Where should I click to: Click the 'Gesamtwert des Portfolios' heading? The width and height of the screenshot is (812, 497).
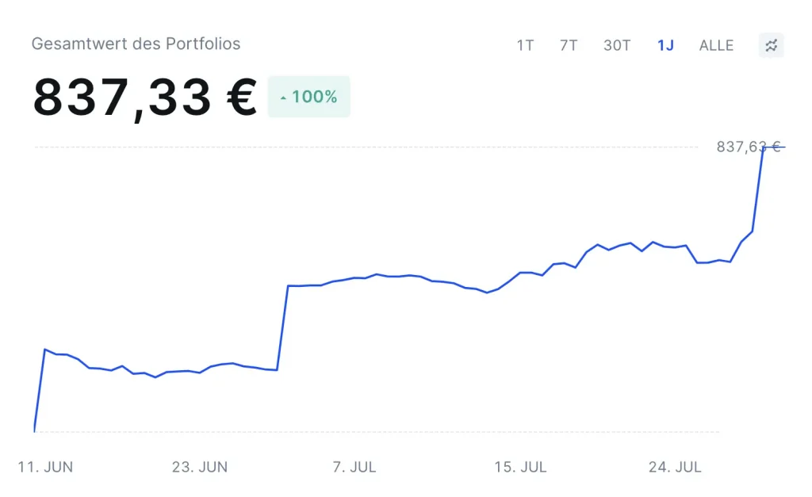coord(136,44)
